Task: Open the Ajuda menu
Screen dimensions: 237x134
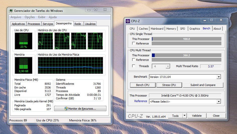Action: coord(53,17)
